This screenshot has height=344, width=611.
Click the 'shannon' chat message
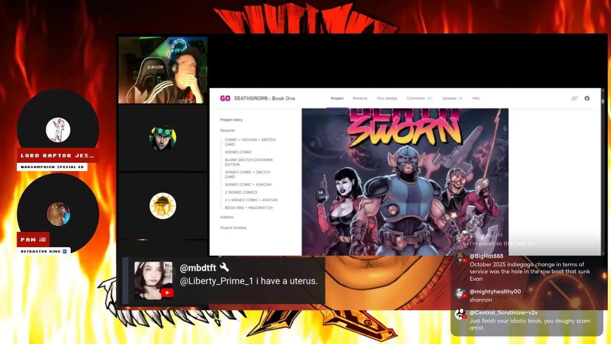click(x=481, y=300)
